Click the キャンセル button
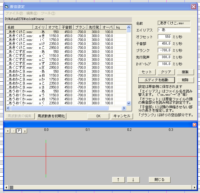The height and width of the screenshot is (193, 200). 122,116
